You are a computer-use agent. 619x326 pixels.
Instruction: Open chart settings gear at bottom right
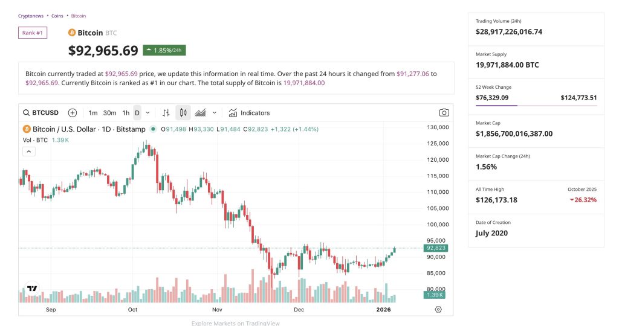click(x=438, y=309)
